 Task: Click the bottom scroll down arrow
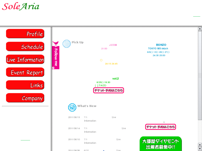coord(200,149)
